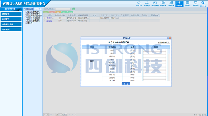Click the longitude cell 100.61088
Screen dimensions: 208x116
pos(105,18)
